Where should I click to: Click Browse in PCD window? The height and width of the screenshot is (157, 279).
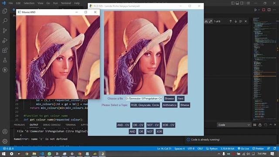click(x=170, y=99)
